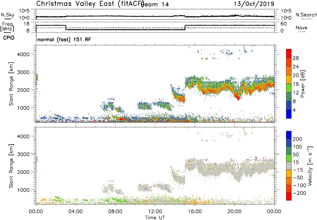
Task: Click the title 'Christmas Valley East (fitACF)'
Action: (90, 4)
